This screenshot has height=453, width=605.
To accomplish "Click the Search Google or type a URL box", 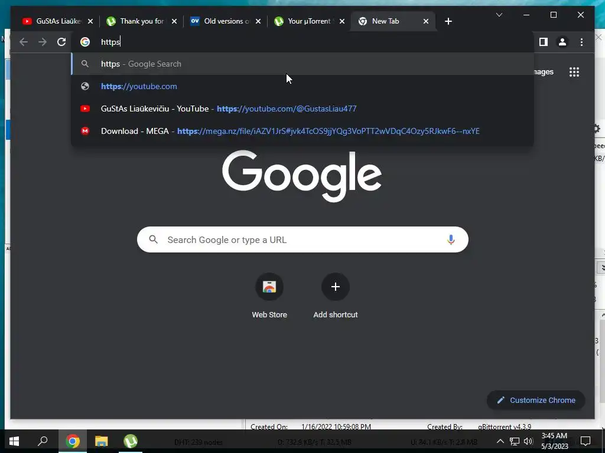I will (x=302, y=239).
